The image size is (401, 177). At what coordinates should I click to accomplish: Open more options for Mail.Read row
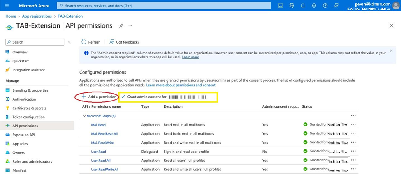353,125
